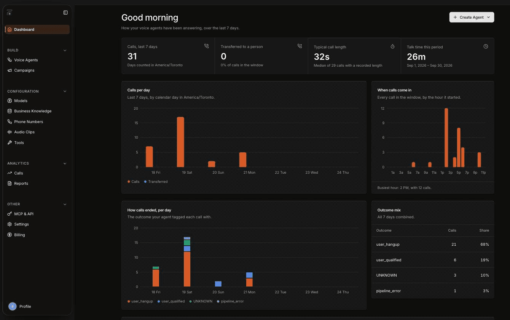
Task: Click the Profile avatar image
Action: tap(13, 306)
